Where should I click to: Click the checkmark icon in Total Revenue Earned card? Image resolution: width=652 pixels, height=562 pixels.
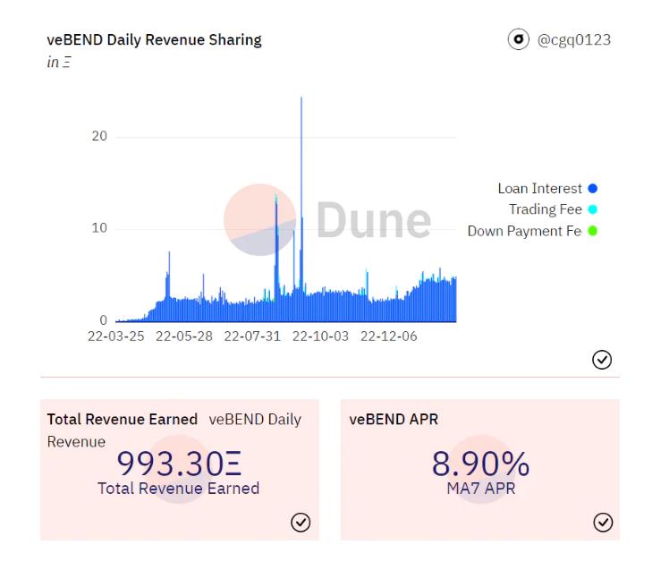coord(301,523)
